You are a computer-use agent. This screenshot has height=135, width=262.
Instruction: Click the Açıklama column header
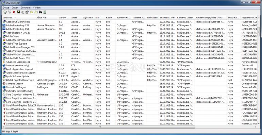(88, 18)
